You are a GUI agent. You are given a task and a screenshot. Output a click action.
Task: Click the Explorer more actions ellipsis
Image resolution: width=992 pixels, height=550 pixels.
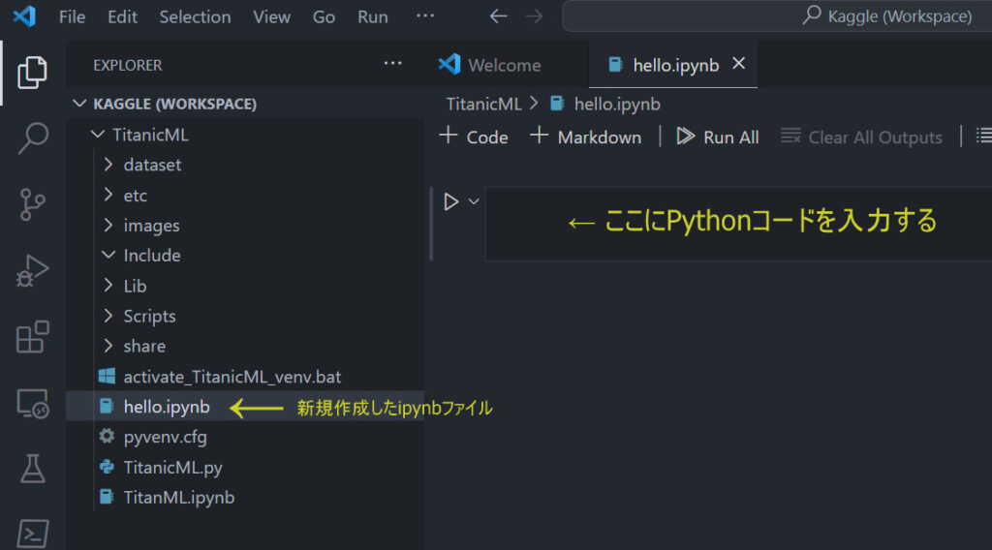392,64
